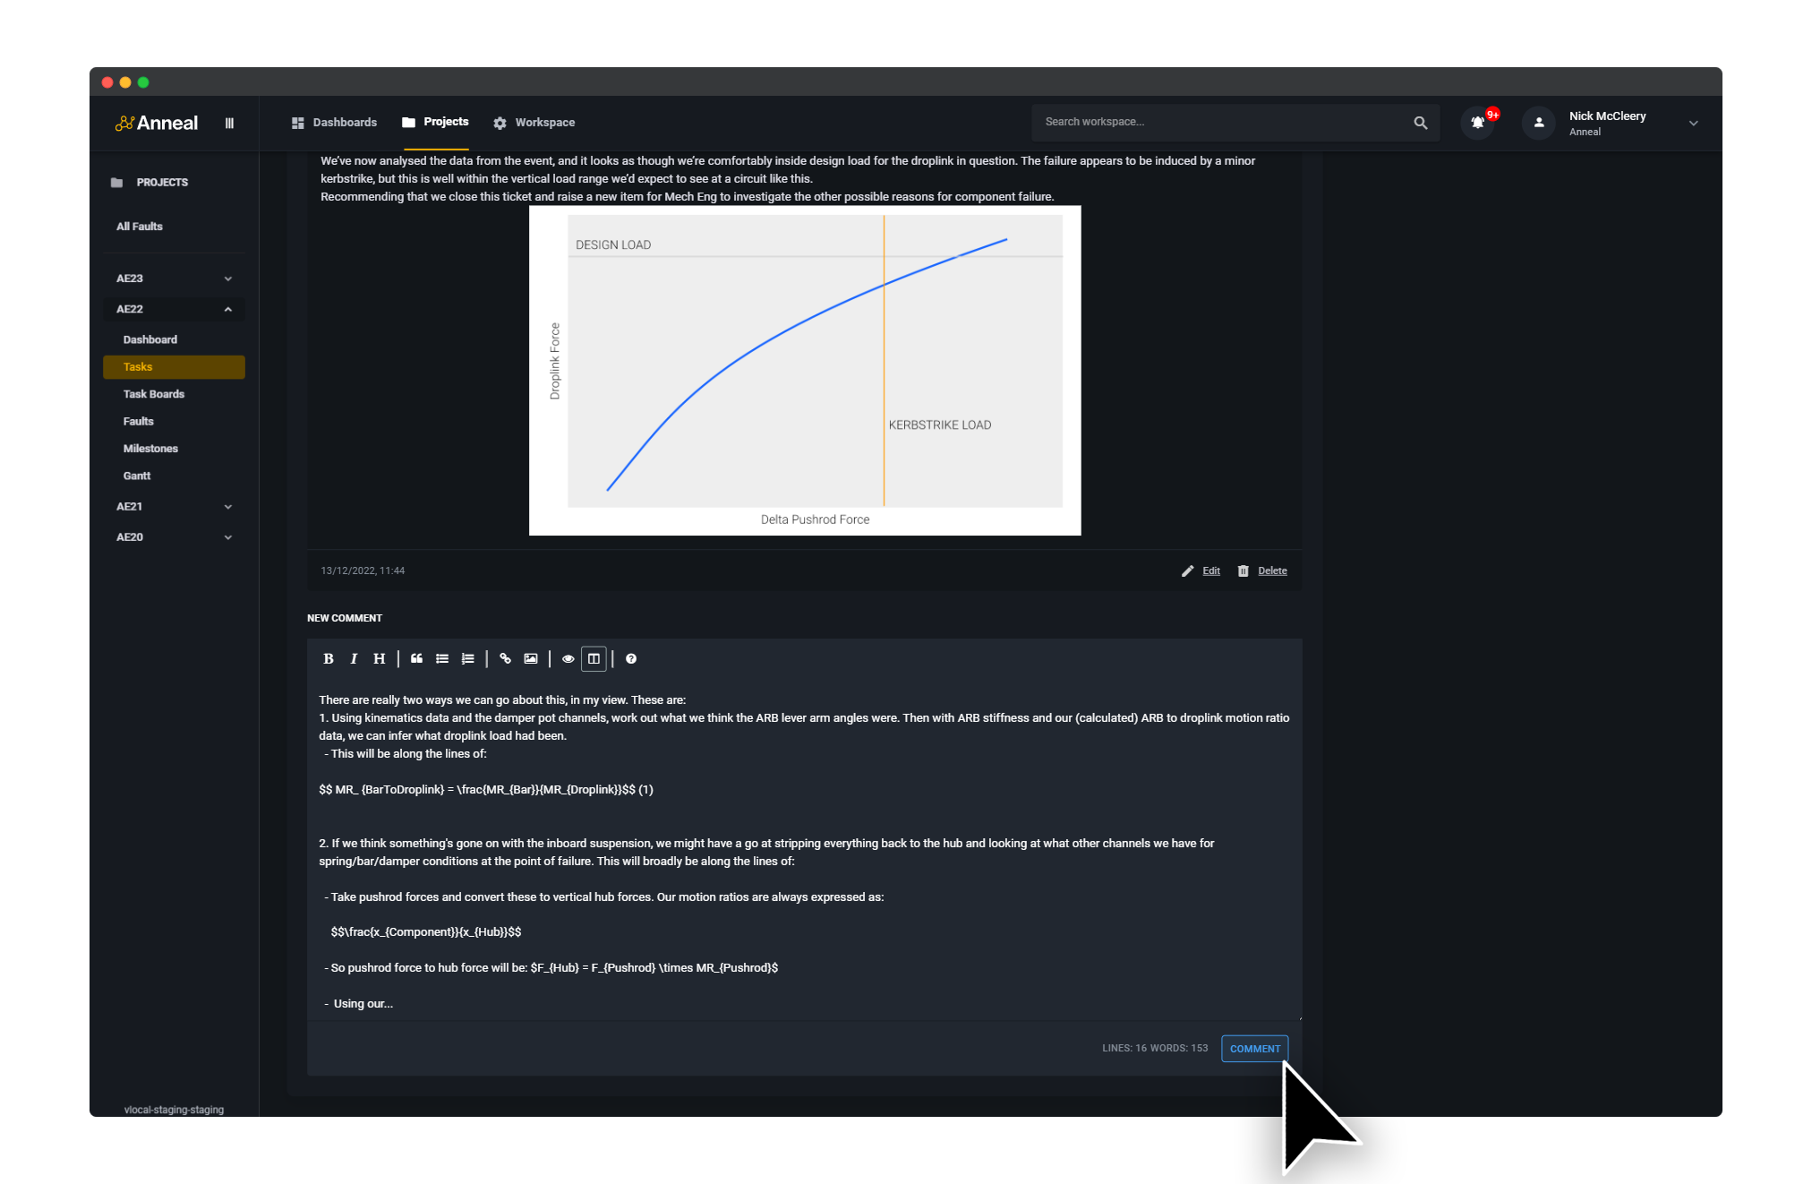Open workspace search
The height and width of the screenshot is (1184, 1812).
[x=1420, y=122]
